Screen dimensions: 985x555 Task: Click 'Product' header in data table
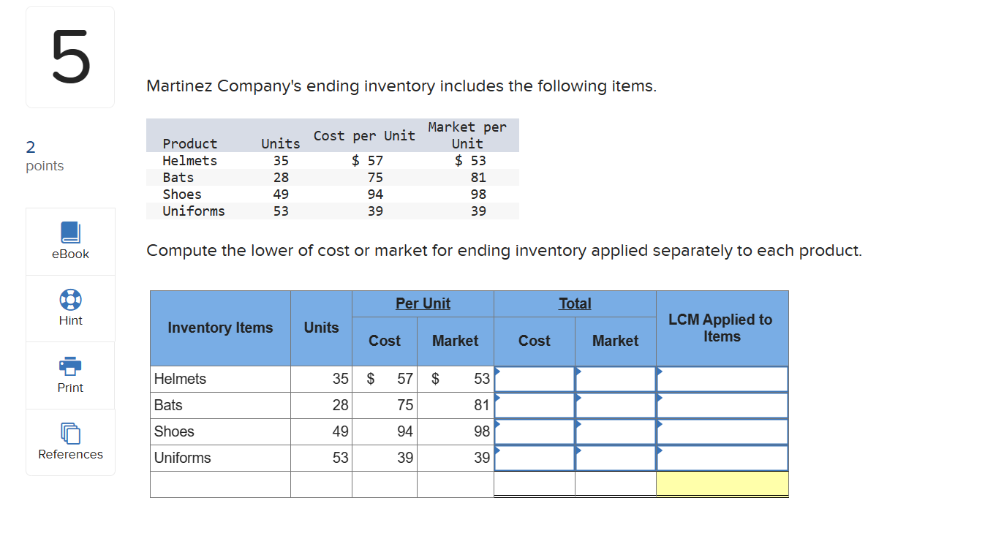click(190, 144)
